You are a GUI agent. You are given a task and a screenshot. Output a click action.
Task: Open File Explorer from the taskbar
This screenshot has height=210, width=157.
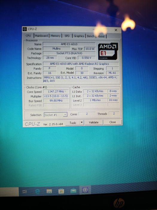pyautogui.click(x=49, y=191)
